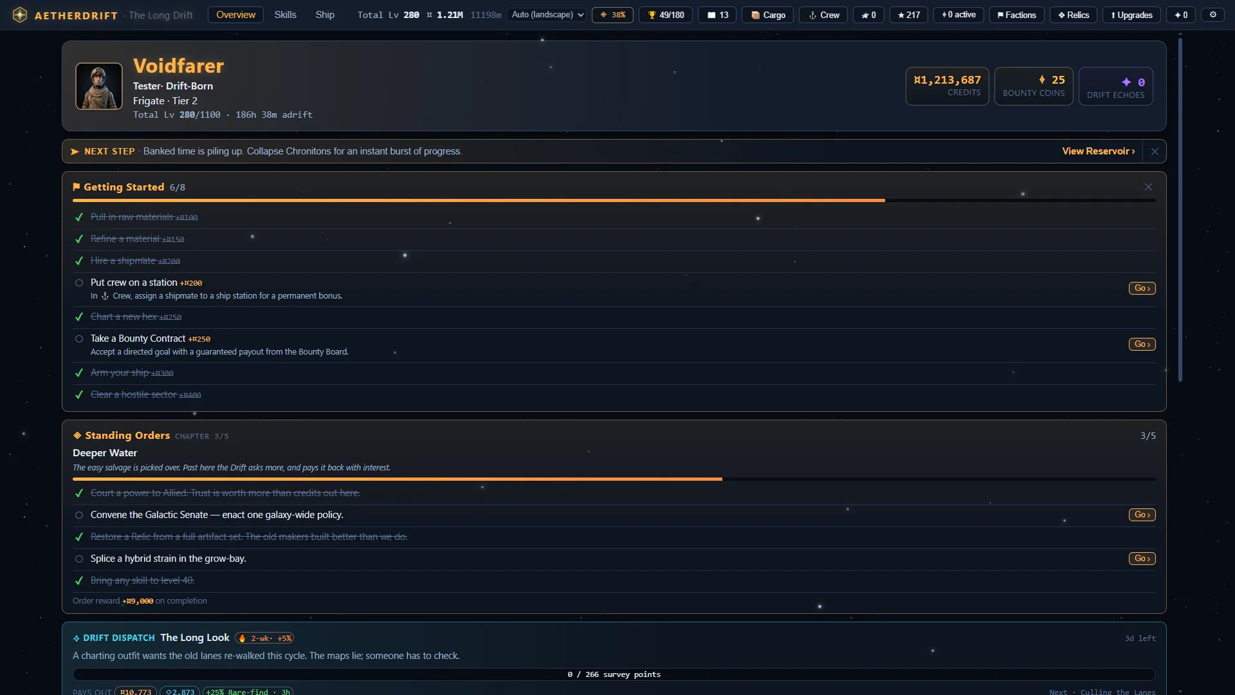
Task: Click the 'Clear a hostile sector' row
Action: tap(614, 394)
